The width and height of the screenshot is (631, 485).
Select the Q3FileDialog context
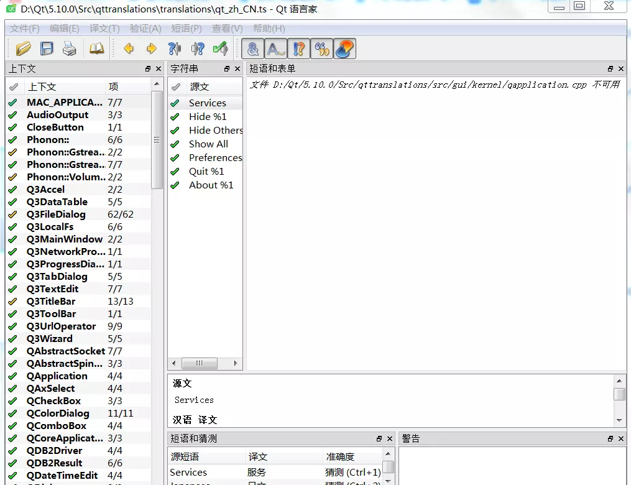pyautogui.click(x=78, y=214)
